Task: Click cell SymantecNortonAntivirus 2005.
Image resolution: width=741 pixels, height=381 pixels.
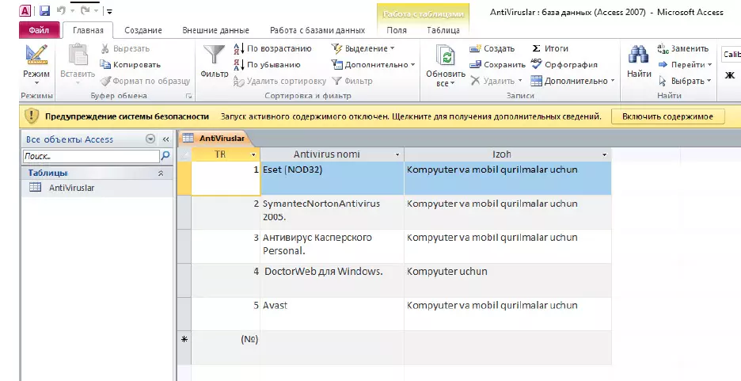Action: (332, 212)
